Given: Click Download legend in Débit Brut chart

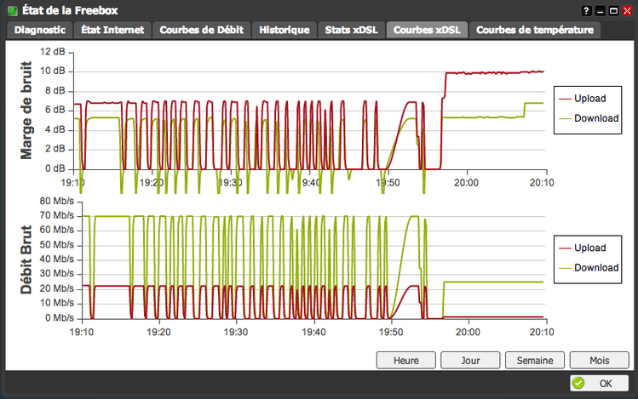Looking at the screenshot, I should [596, 268].
